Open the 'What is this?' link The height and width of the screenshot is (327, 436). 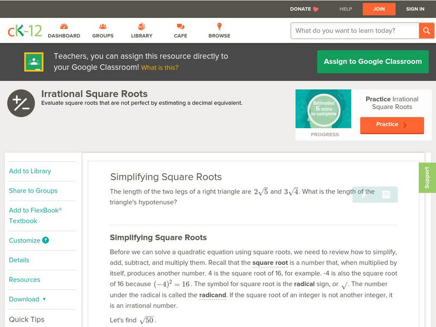tap(160, 68)
